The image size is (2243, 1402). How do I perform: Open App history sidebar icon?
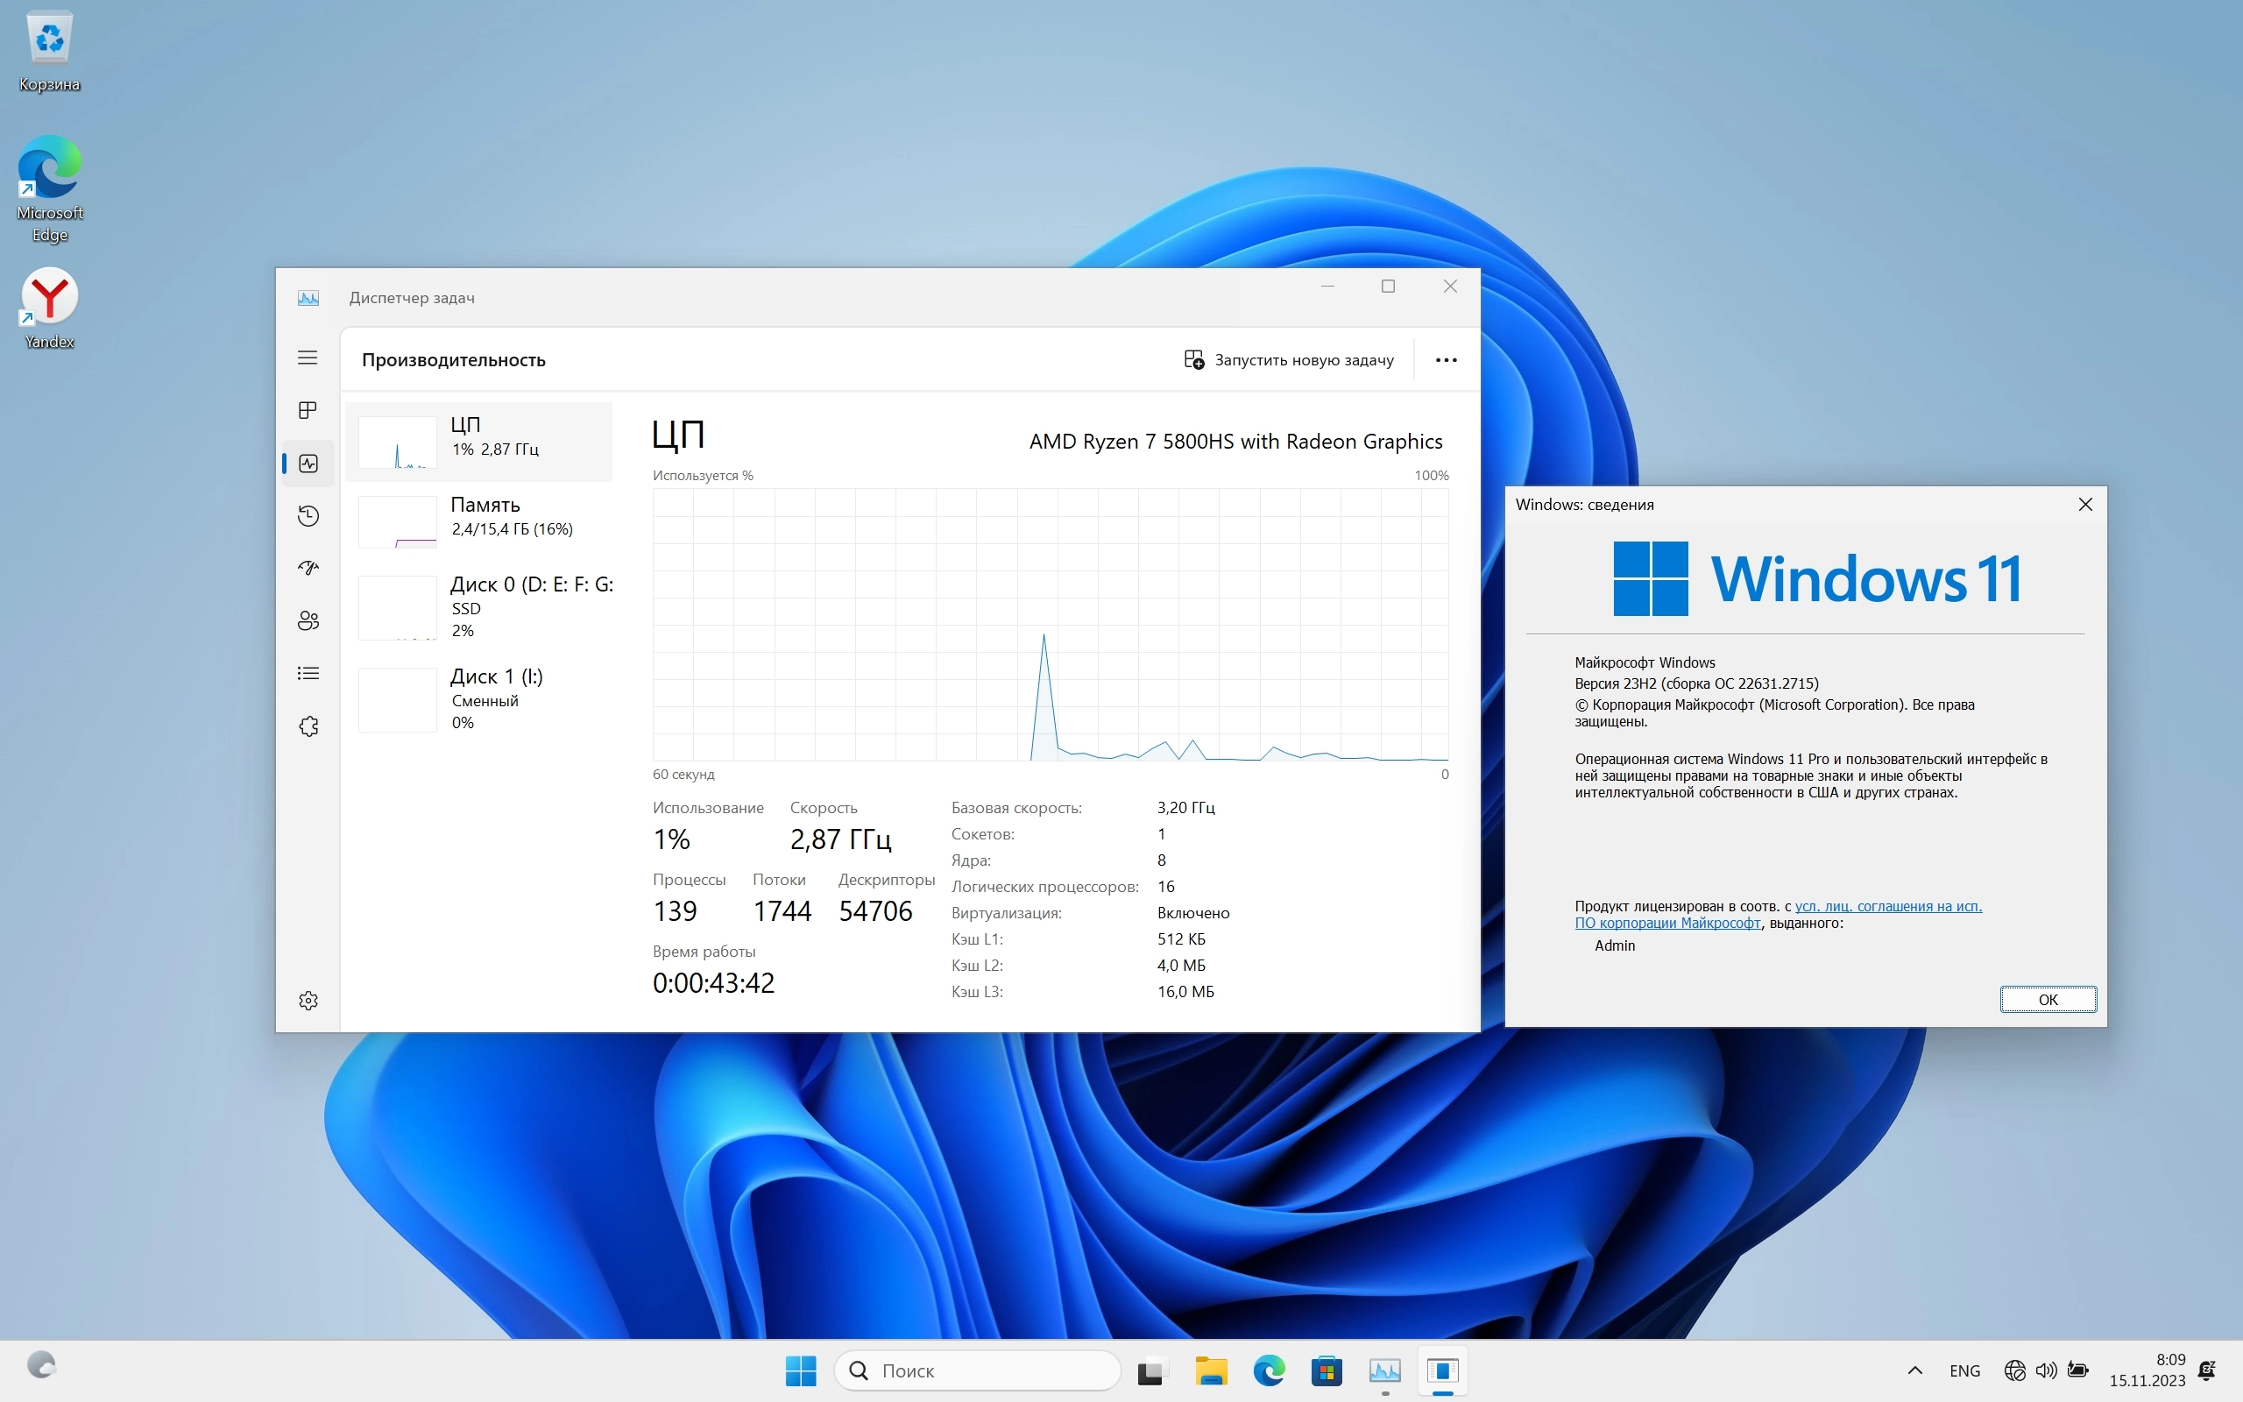(x=308, y=515)
